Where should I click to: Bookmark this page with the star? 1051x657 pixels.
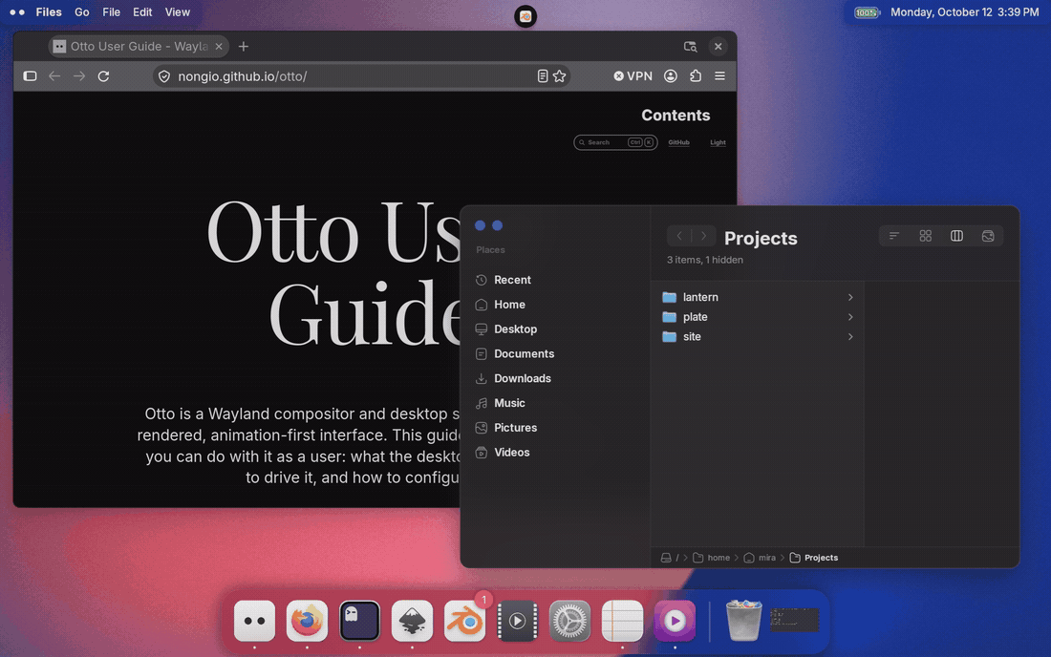[x=560, y=76]
